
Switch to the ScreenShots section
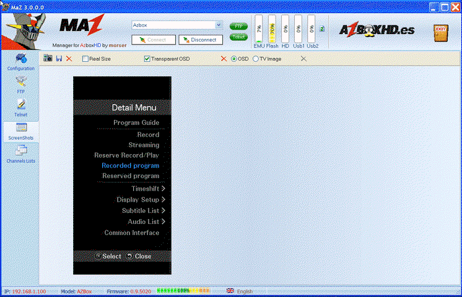tap(20, 132)
